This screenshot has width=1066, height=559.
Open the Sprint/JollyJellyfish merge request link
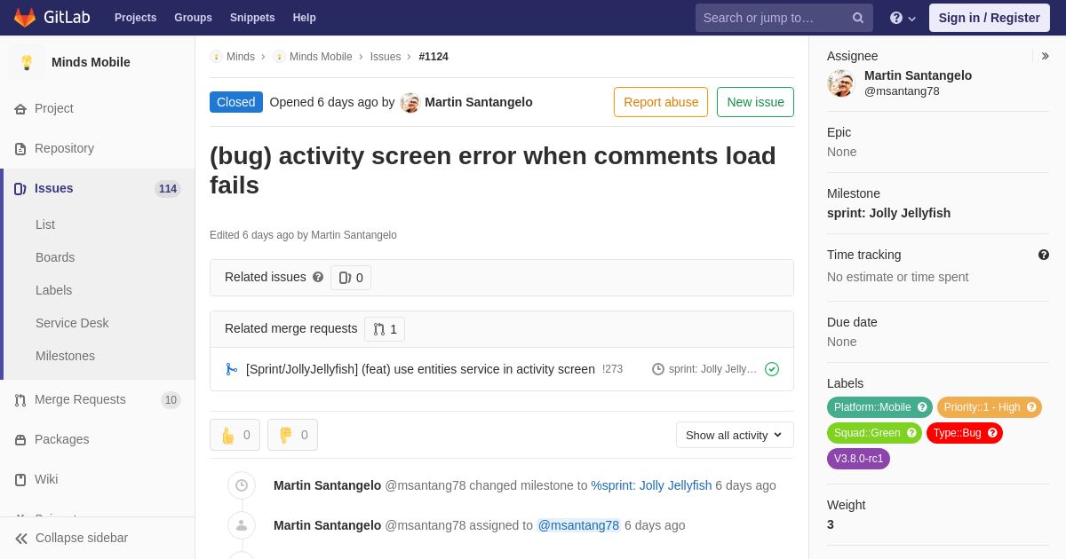pyautogui.click(x=420, y=369)
